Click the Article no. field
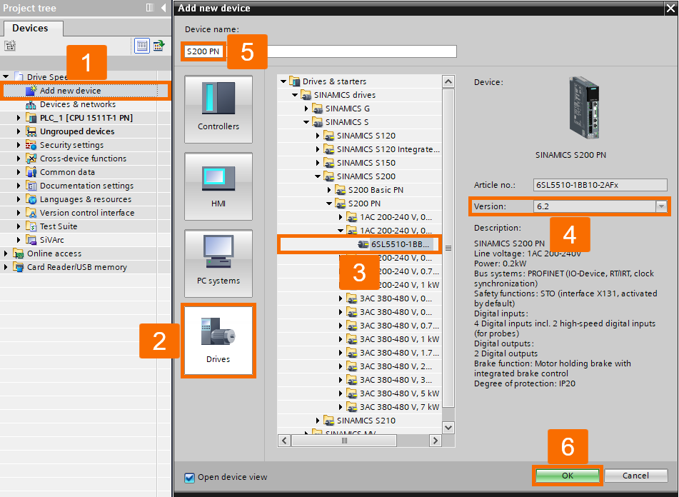This screenshot has width=679, height=497. point(600,185)
